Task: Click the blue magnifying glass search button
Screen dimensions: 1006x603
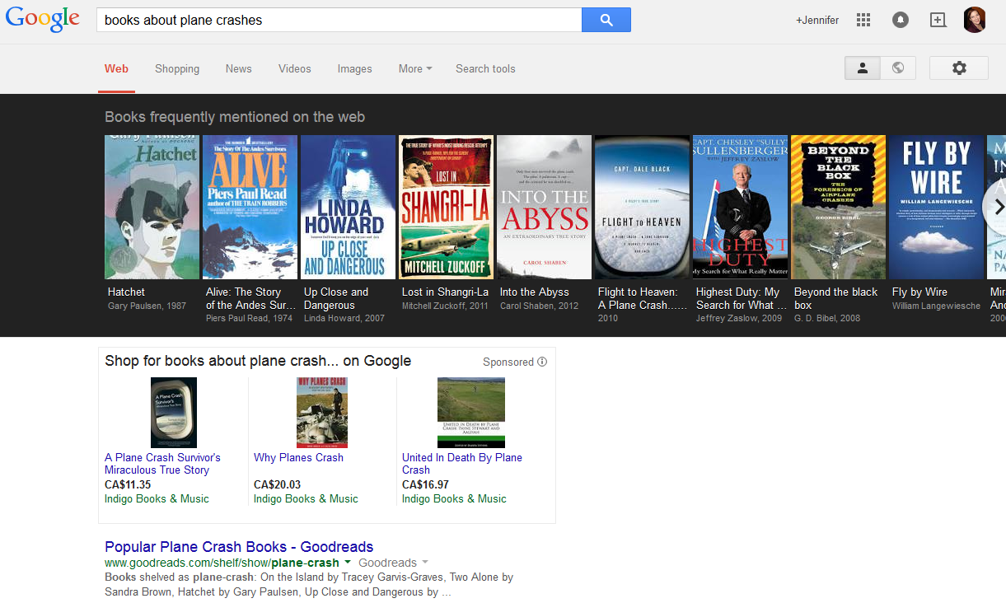Action: point(606,20)
